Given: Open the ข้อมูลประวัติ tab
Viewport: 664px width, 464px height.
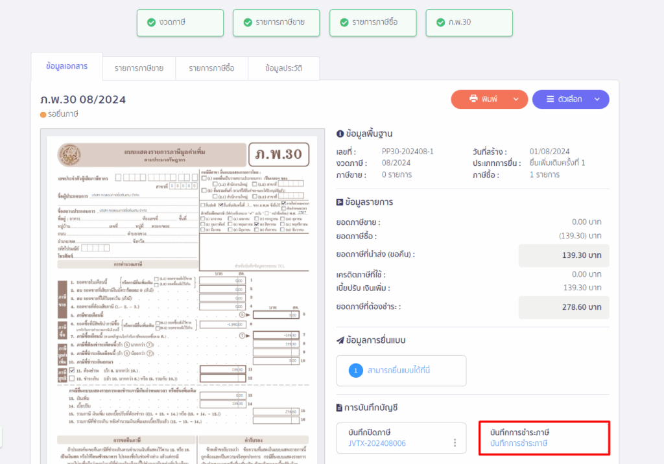Looking at the screenshot, I should pyautogui.click(x=283, y=68).
